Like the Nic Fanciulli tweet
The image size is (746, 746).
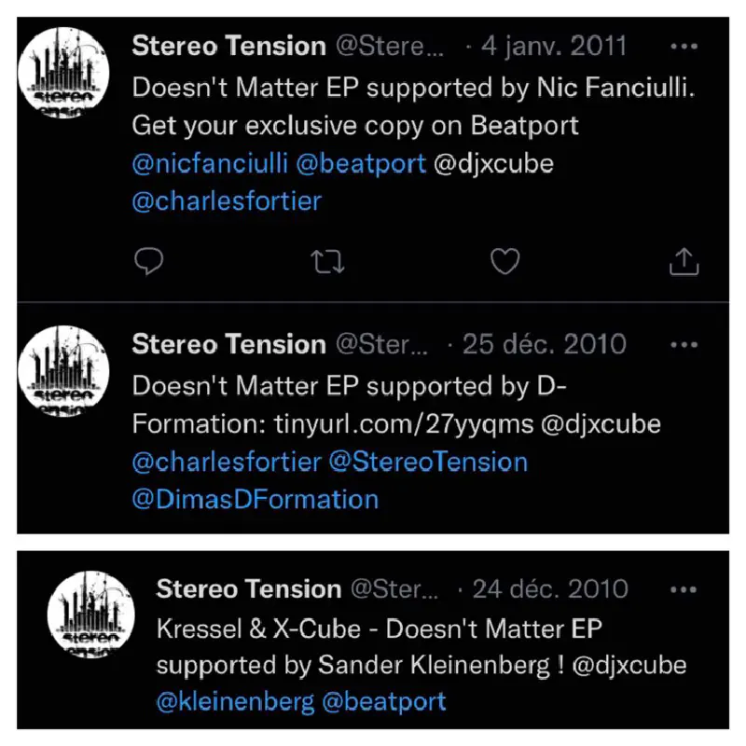pos(505,261)
